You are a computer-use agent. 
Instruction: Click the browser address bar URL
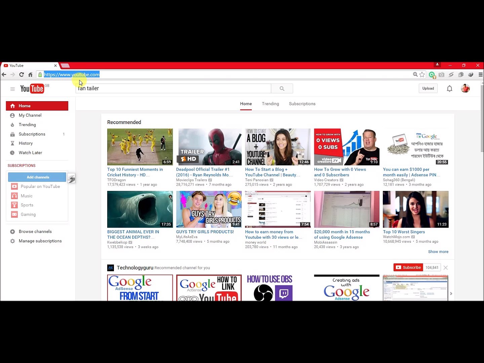point(72,75)
